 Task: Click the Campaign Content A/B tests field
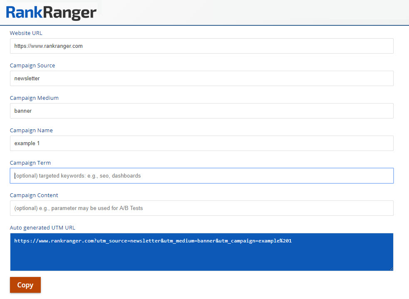[x=201, y=208]
